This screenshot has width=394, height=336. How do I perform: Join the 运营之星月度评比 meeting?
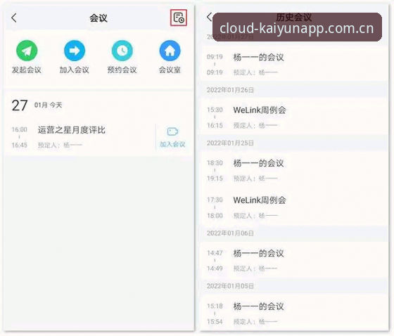(172, 137)
